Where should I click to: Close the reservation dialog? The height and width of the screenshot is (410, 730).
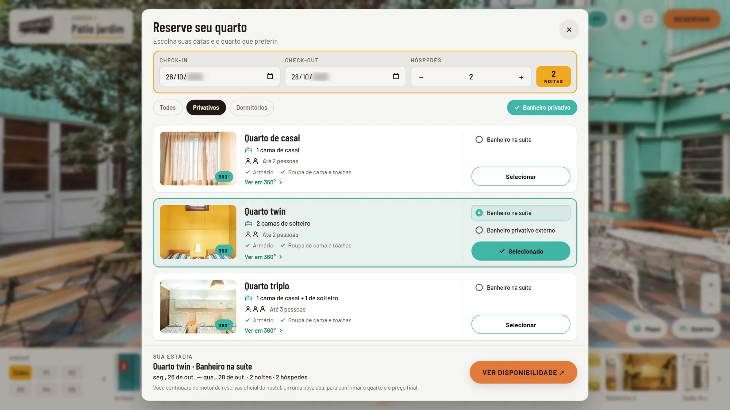click(x=569, y=30)
